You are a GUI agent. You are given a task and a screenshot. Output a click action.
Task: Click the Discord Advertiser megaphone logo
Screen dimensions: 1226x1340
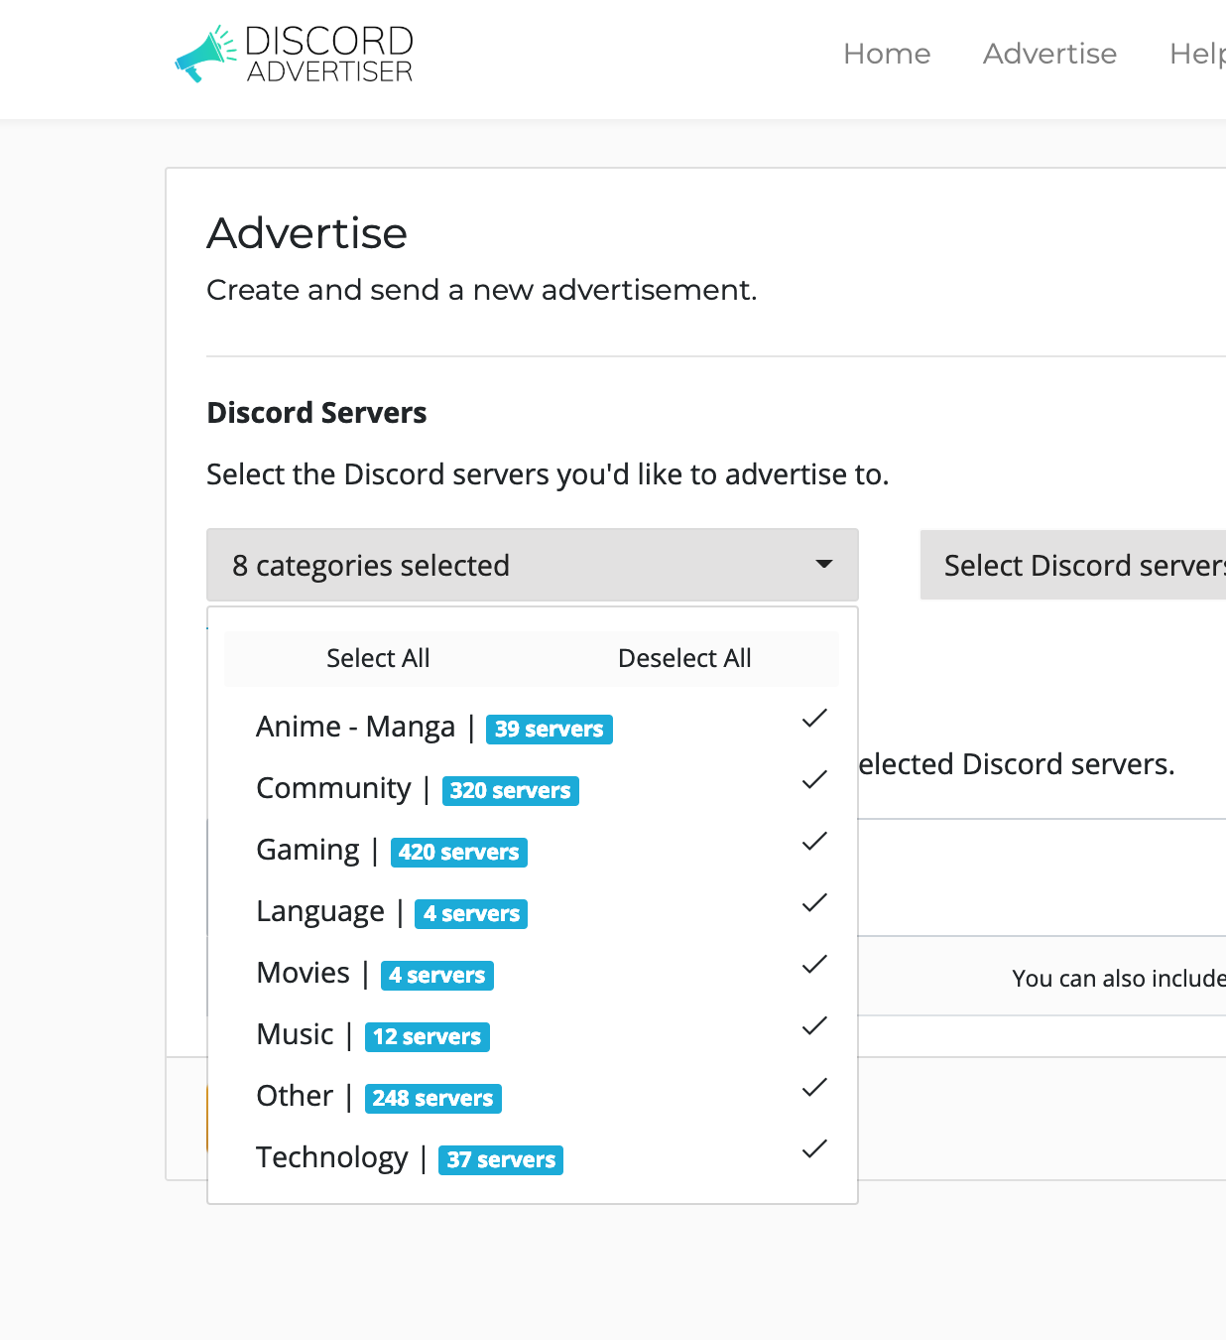tap(294, 54)
